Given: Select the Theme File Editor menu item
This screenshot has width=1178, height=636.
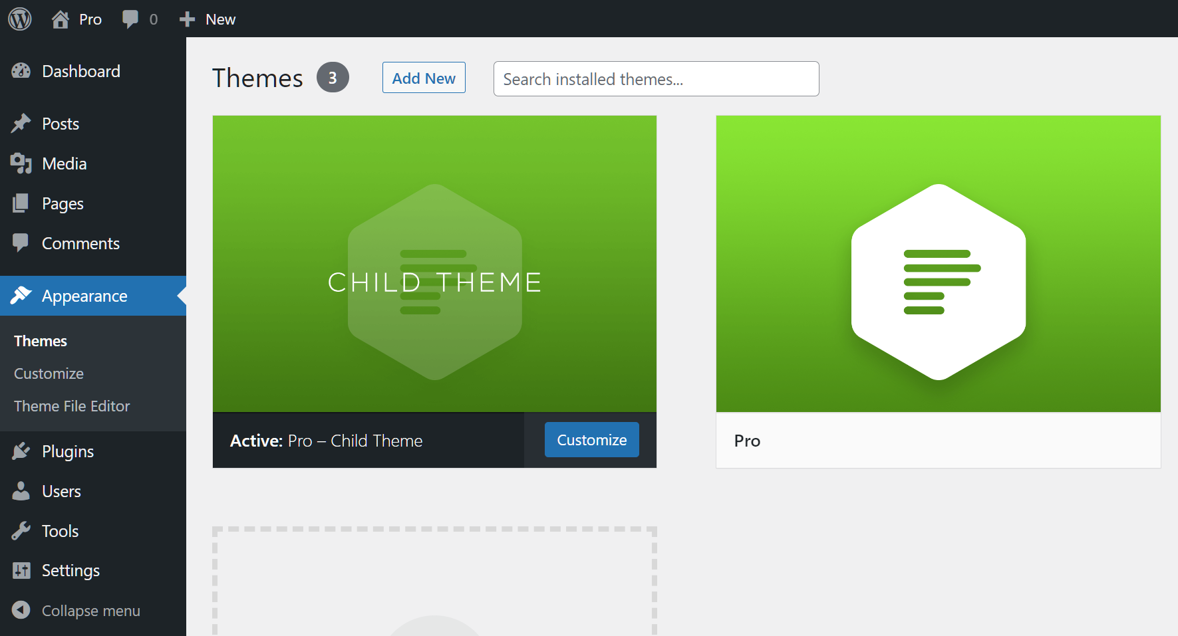Looking at the screenshot, I should point(71,405).
